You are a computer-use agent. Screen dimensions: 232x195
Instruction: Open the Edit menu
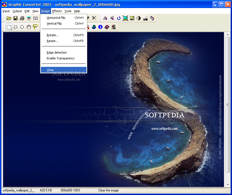click(x=27, y=11)
